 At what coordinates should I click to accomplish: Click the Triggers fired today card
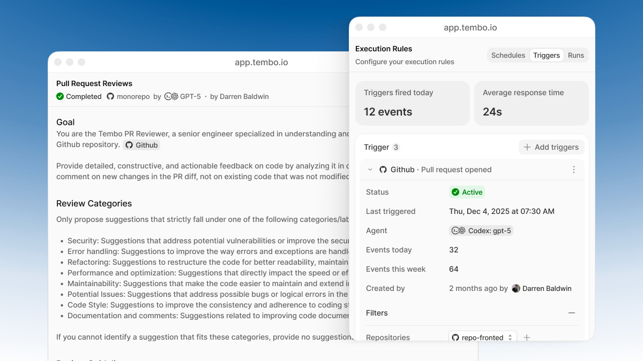413,103
